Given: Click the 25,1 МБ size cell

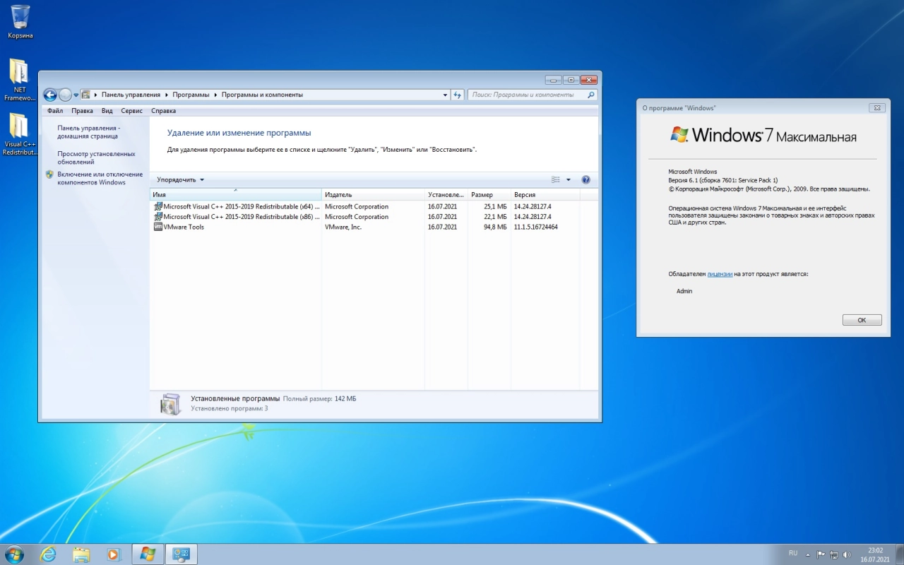Looking at the screenshot, I should pyautogui.click(x=496, y=207).
